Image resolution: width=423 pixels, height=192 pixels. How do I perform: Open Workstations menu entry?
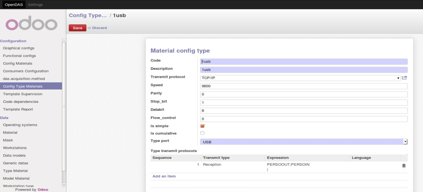15,148
